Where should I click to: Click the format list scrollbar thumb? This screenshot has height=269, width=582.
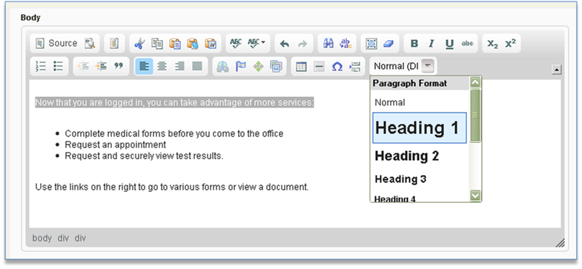pyautogui.click(x=475, y=116)
